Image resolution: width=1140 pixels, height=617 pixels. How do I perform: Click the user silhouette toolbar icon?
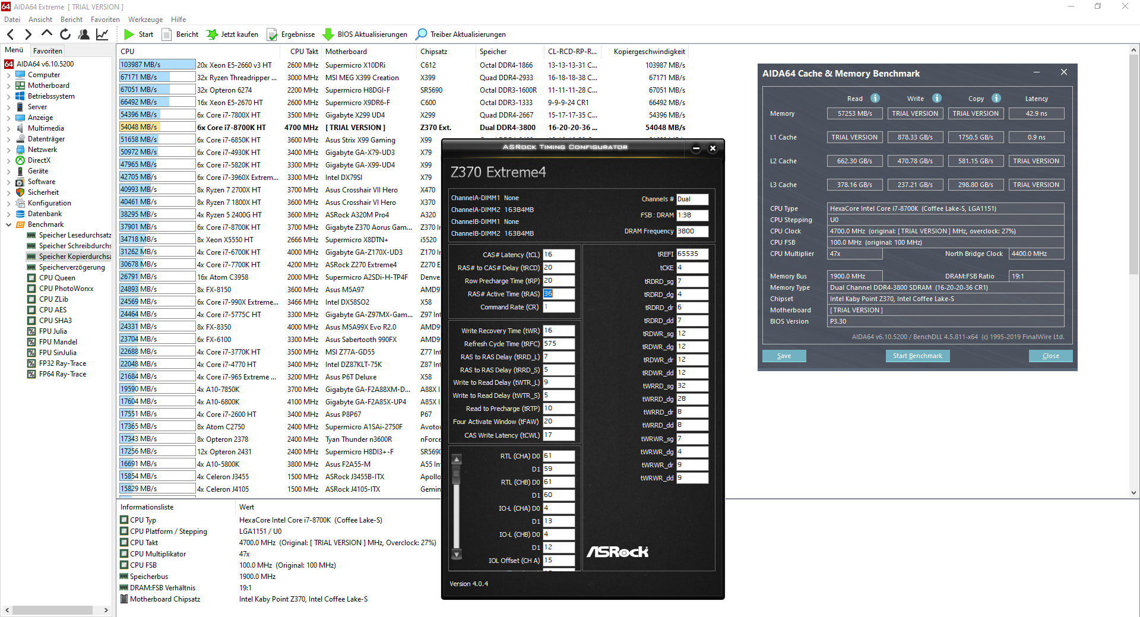84,34
